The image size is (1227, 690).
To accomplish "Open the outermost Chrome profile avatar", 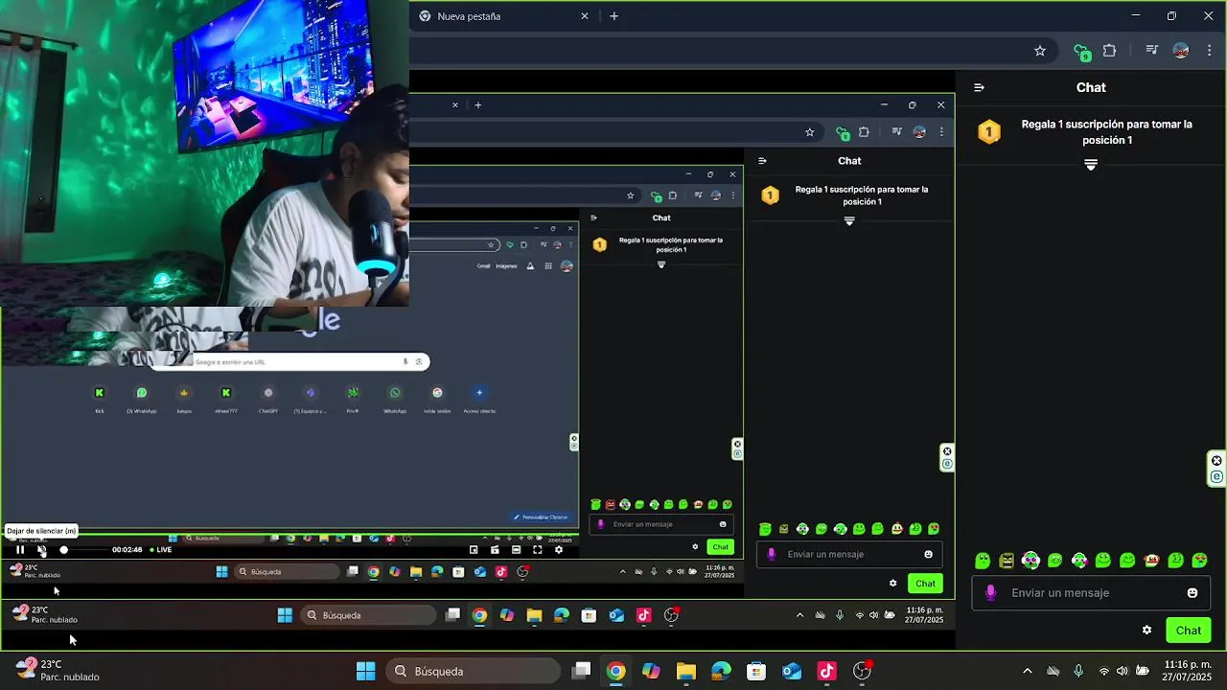I will (1181, 51).
